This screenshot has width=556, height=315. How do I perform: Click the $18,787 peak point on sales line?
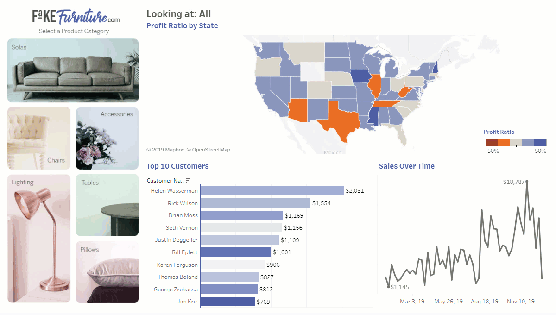click(x=527, y=182)
